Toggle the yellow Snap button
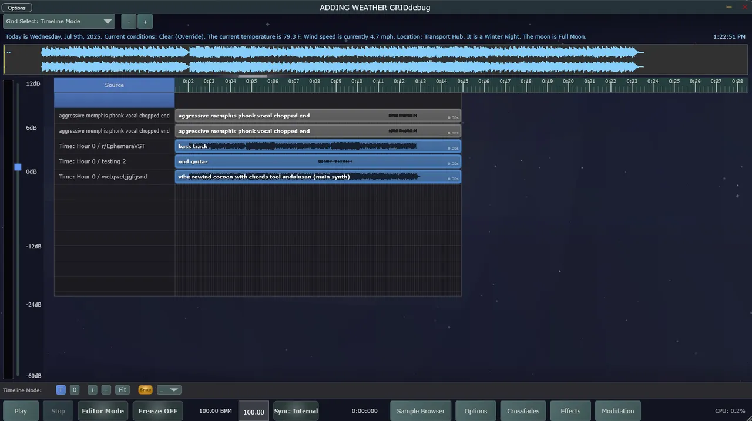 tap(145, 389)
